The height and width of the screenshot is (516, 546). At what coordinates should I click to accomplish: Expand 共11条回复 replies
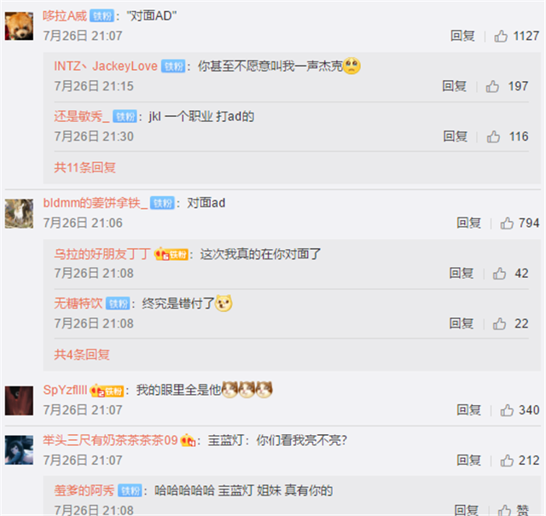(x=84, y=167)
